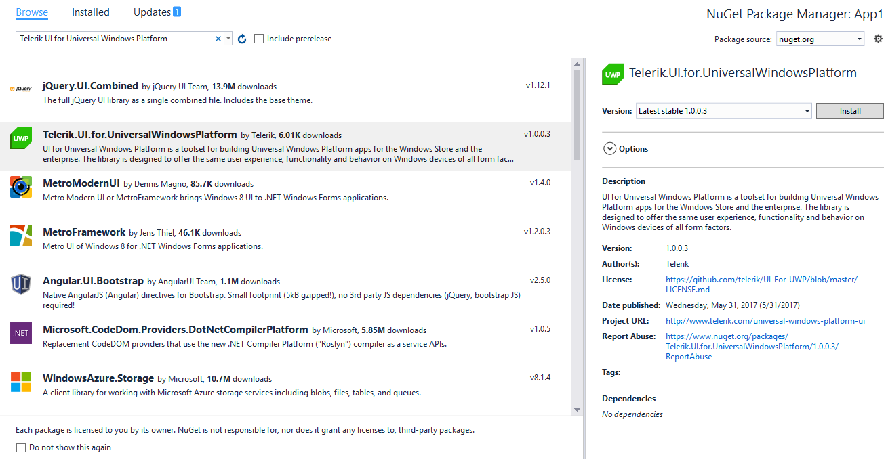Screen dimensions: 886x459
Task: Enable the Include prerelease checkbox
Action: point(259,39)
